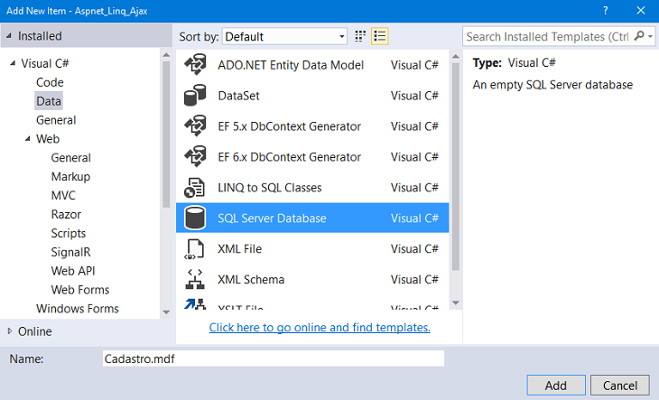
Task: Collapse the Web tree node
Action: 28,139
